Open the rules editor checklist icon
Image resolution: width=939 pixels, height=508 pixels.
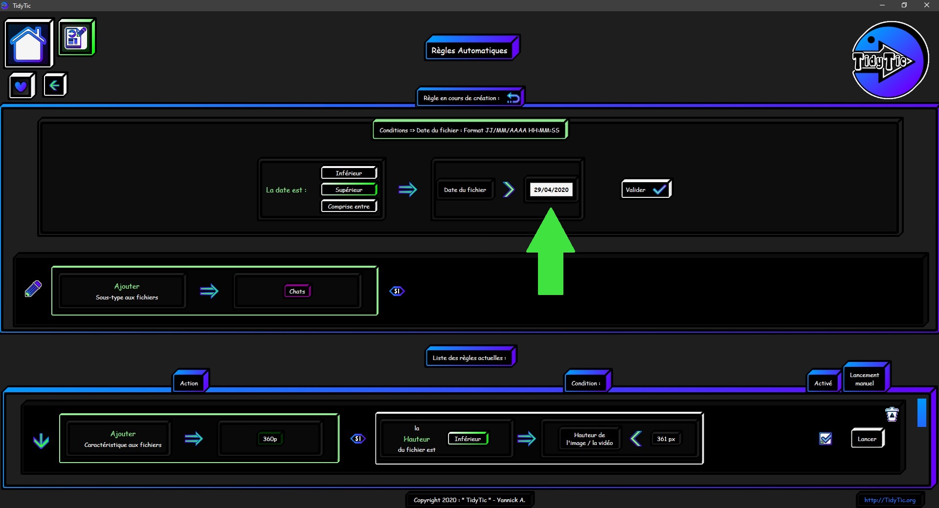click(x=76, y=37)
